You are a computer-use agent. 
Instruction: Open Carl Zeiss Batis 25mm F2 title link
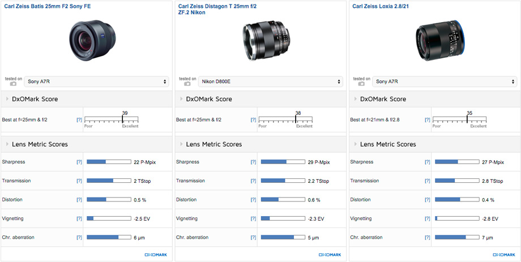pyautogui.click(x=43, y=6)
